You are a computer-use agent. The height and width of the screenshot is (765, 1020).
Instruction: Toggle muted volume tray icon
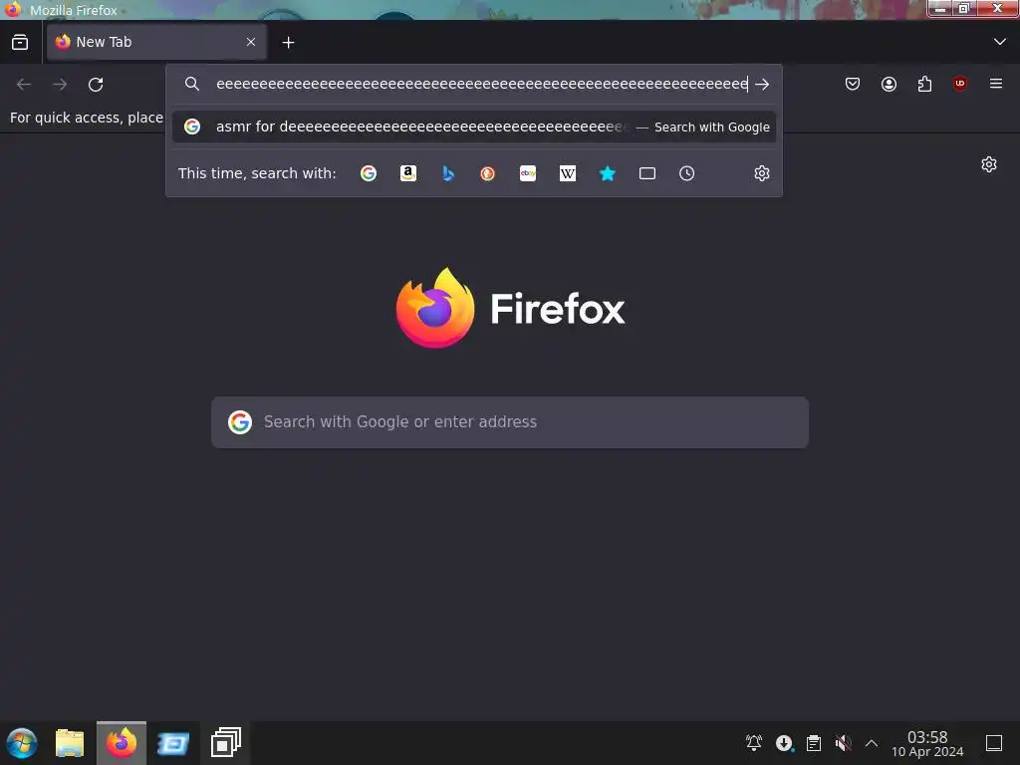(843, 743)
